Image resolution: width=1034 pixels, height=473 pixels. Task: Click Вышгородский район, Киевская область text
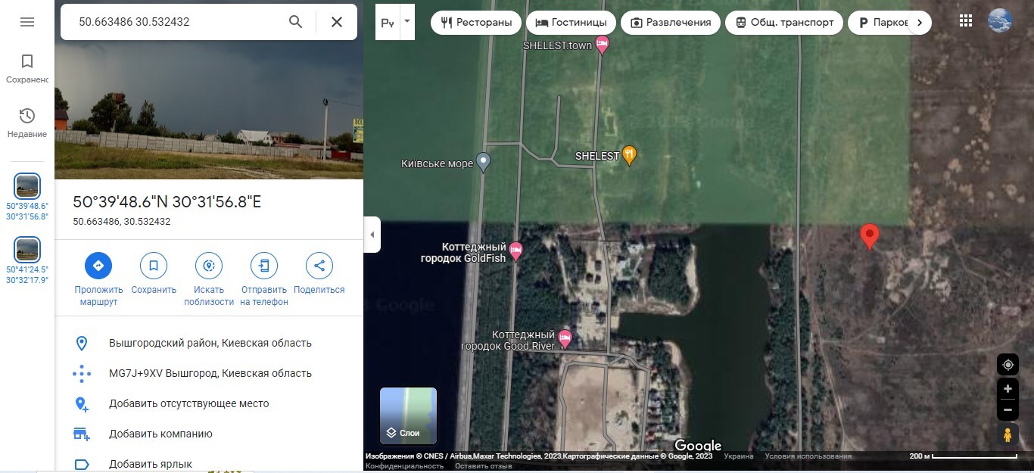tap(210, 343)
